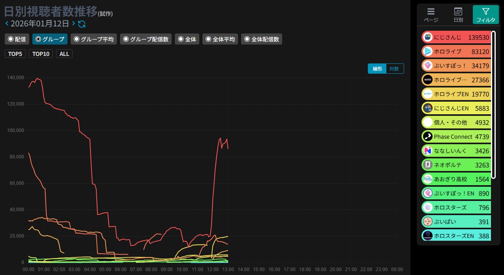Open the 日別 calendar icon
Image resolution: width=504 pixels, height=275 pixels.
[458, 11]
